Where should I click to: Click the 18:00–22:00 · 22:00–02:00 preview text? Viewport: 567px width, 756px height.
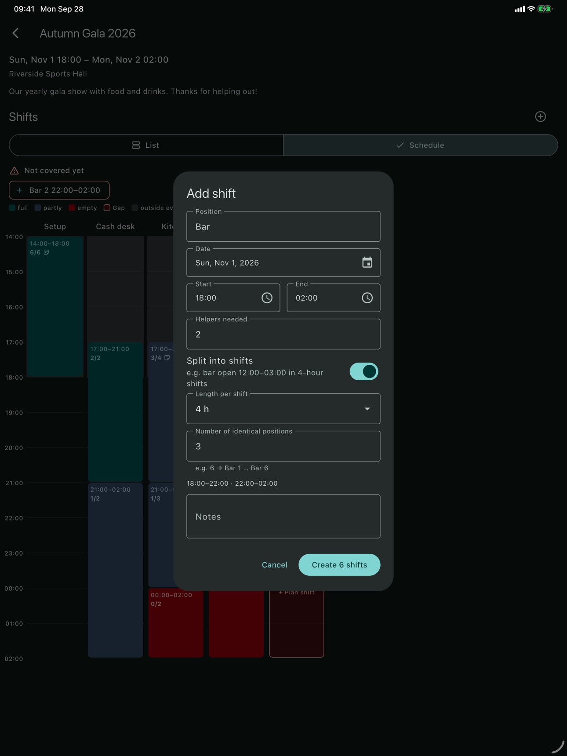[x=232, y=483]
